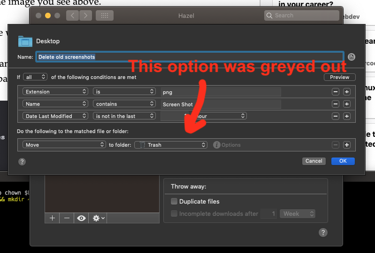Open the show-all grid icon in Hazel toolbar
375x253 pixels.
point(105,16)
